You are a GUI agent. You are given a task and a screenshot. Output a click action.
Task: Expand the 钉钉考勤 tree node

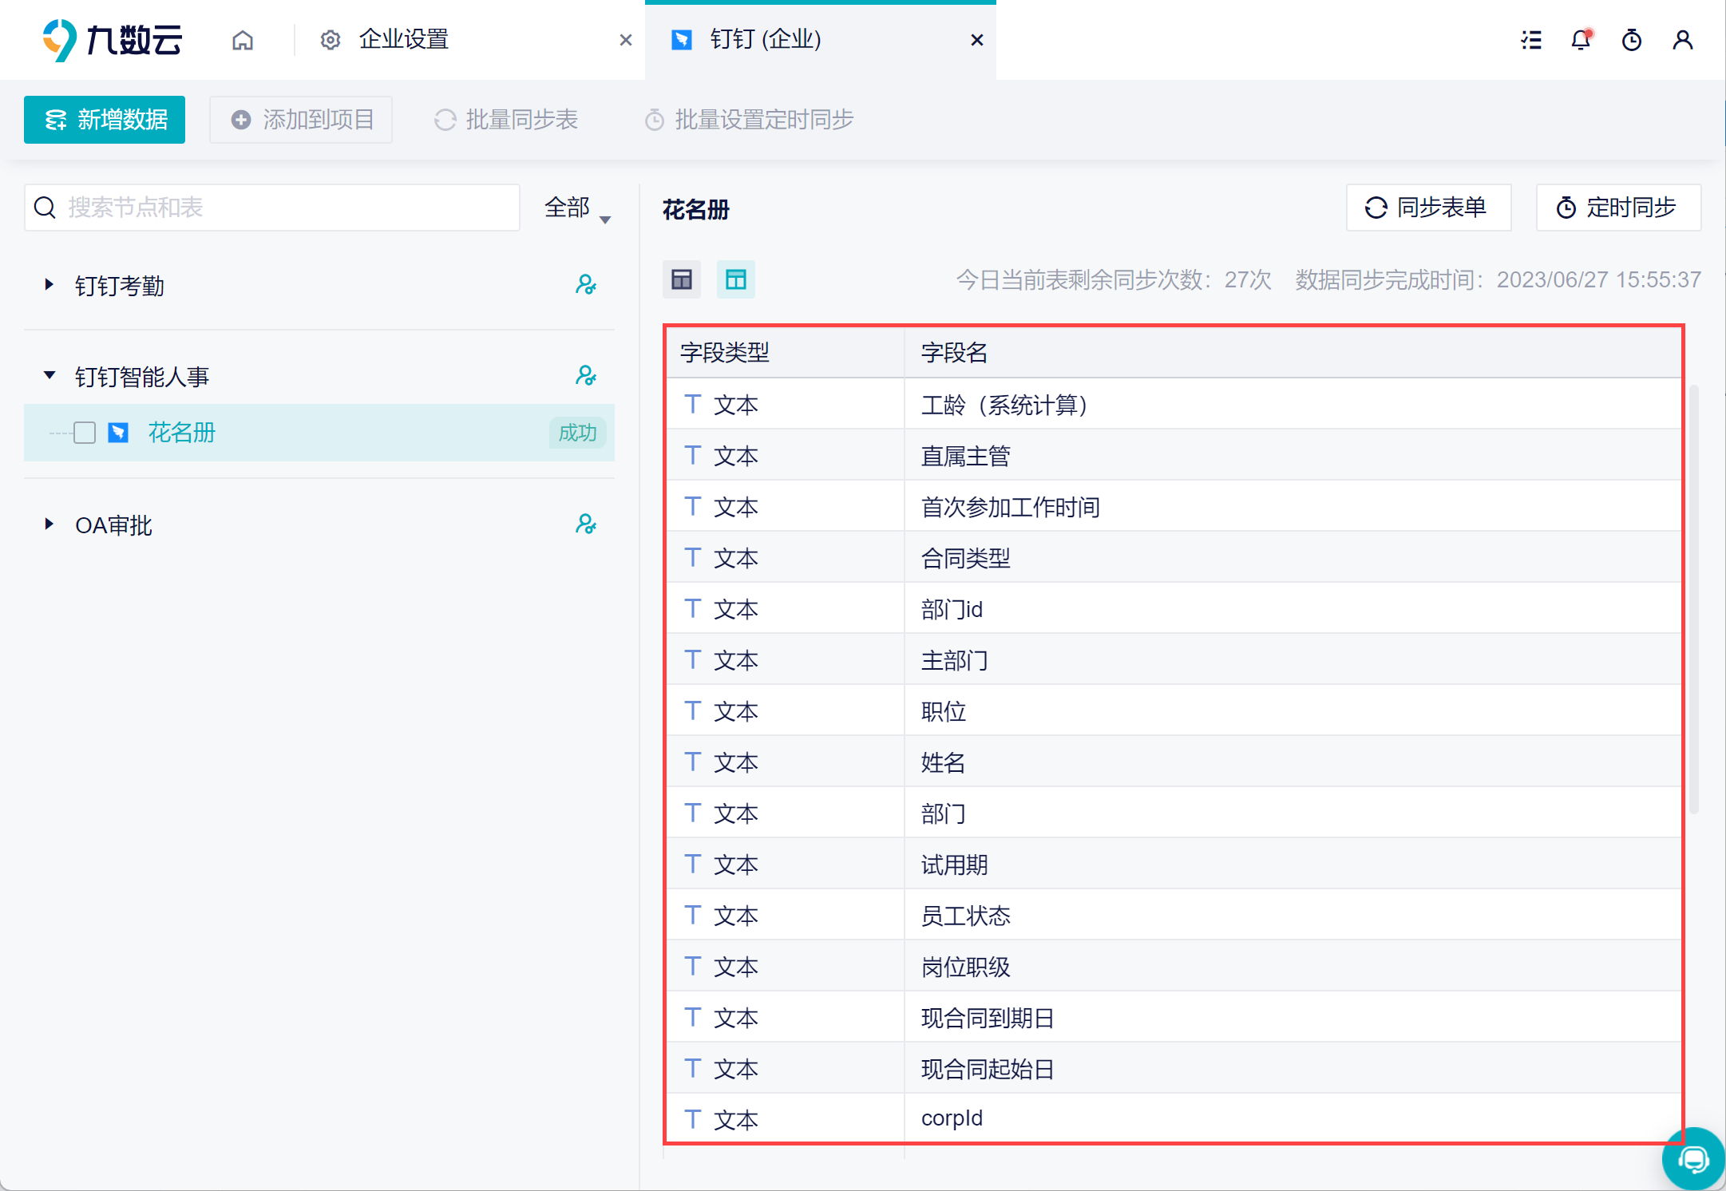click(49, 285)
